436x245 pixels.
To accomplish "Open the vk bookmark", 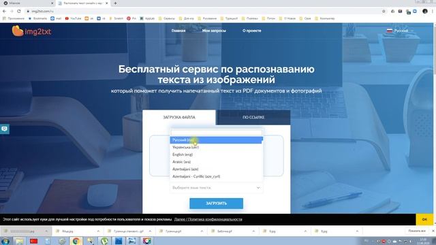I will click(x=101, y=18).
